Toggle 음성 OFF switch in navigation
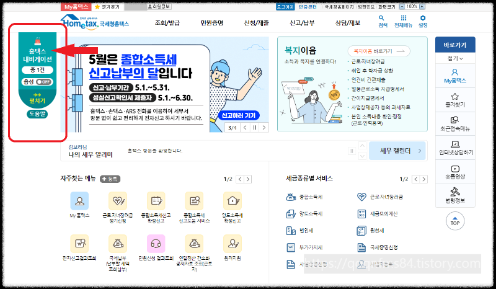This screenshot has height=289, width=496. pyautogui.click(x=44, y=82)
